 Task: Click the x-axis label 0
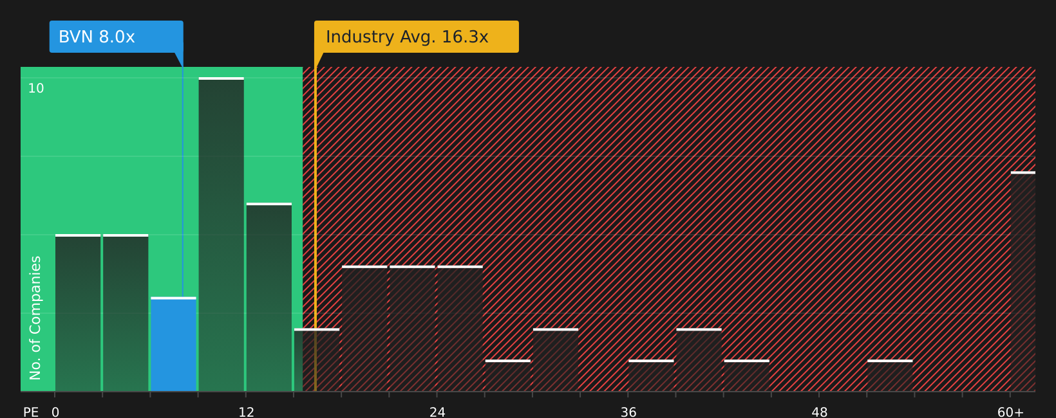click(55, 412)
